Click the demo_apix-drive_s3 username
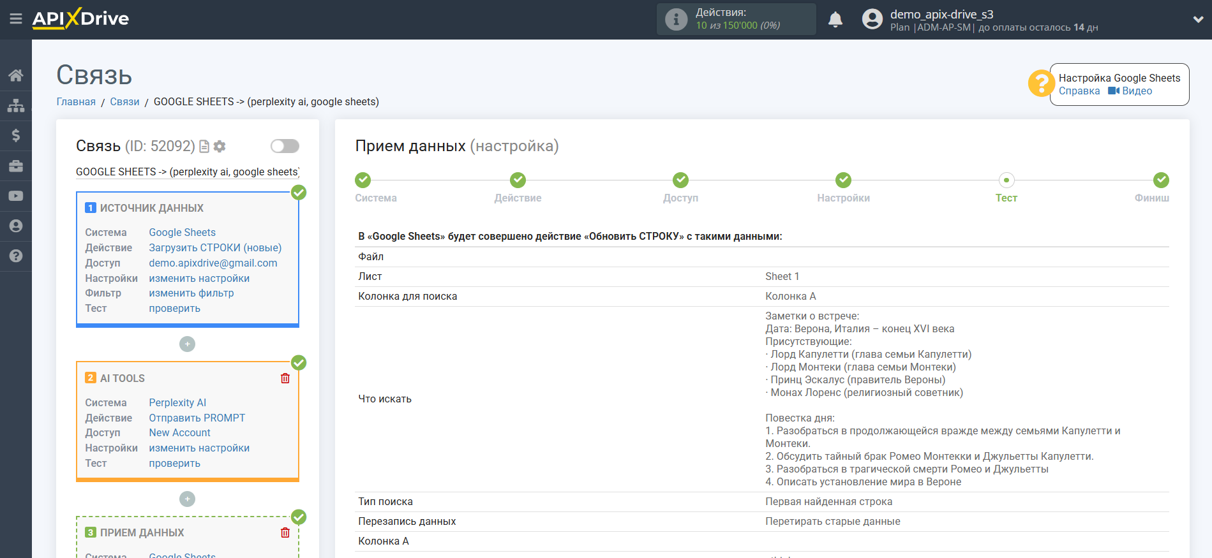Screen dimensions: 1212x558 [941, 14]
